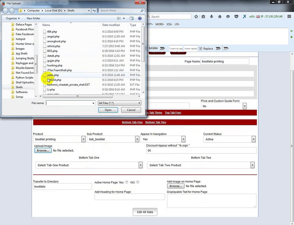The height and width of the screenshot is (225, 294).
Task: Click Open button in File Upload dialog
Action: click(x=108, y=110)
